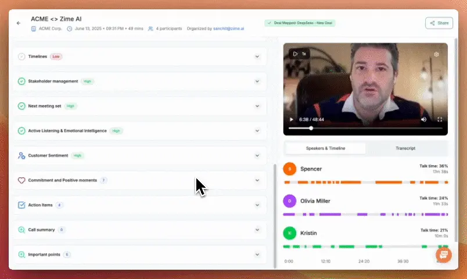Expand the Call summary chevron
Screen dimensions: 467x279
(257, 230)
